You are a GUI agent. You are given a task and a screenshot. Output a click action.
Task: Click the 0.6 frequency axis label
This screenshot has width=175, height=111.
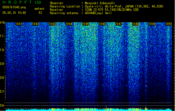[2, 105]
